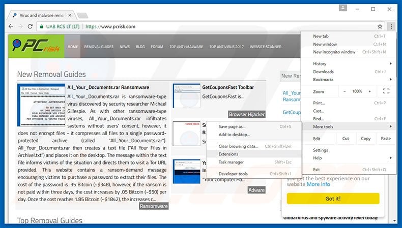Open FORUM nav item
Screen dimensions: 402x228
click(157, 47)
